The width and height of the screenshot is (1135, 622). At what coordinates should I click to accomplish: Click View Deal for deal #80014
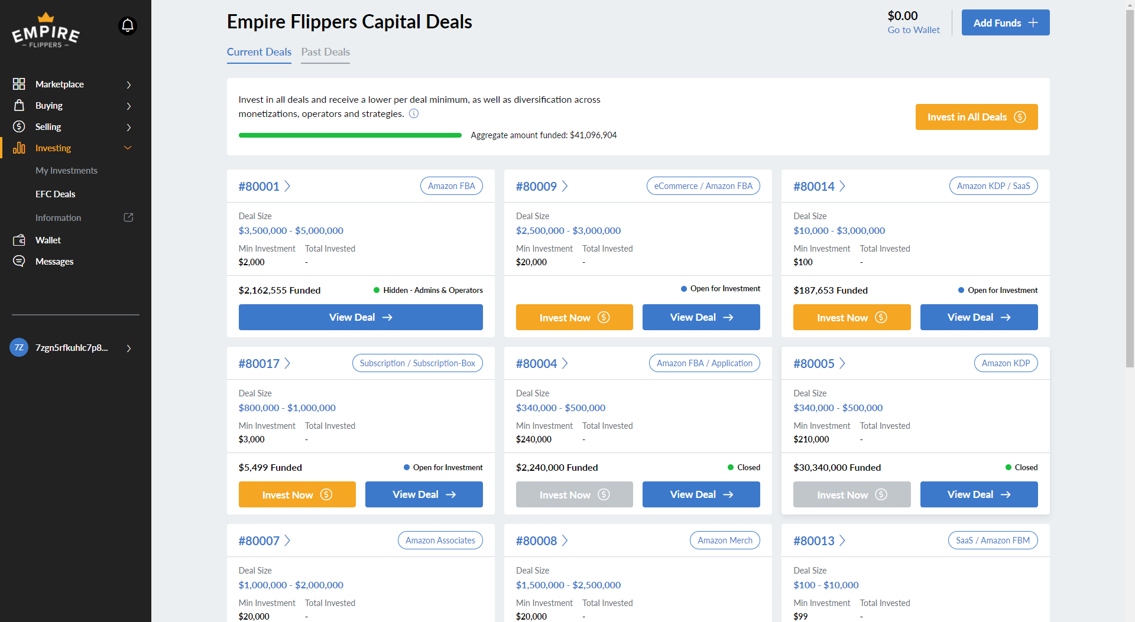coord(979,317)
